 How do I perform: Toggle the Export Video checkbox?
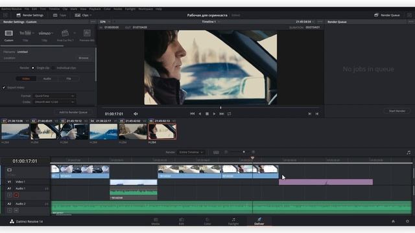click(x=4, y=87)
